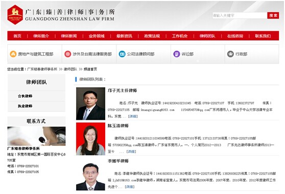
Task: Click the fax line 传真：0769-22027105
Action: point(23,172)
